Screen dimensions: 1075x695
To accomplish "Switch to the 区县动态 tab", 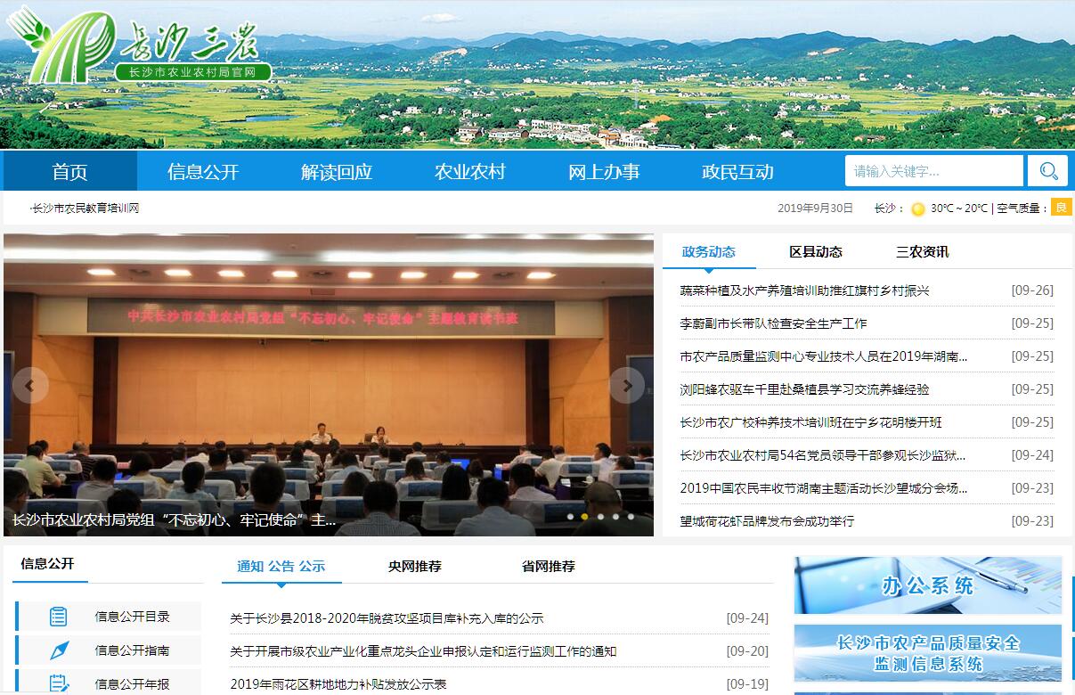I will coord(815,252).
